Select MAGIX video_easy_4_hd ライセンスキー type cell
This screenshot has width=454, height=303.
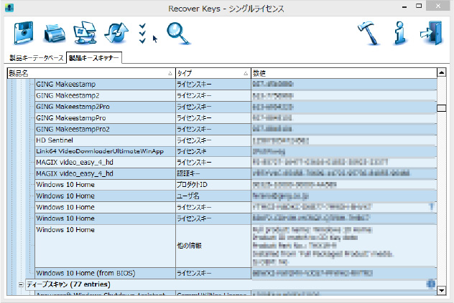coord(213,163)
